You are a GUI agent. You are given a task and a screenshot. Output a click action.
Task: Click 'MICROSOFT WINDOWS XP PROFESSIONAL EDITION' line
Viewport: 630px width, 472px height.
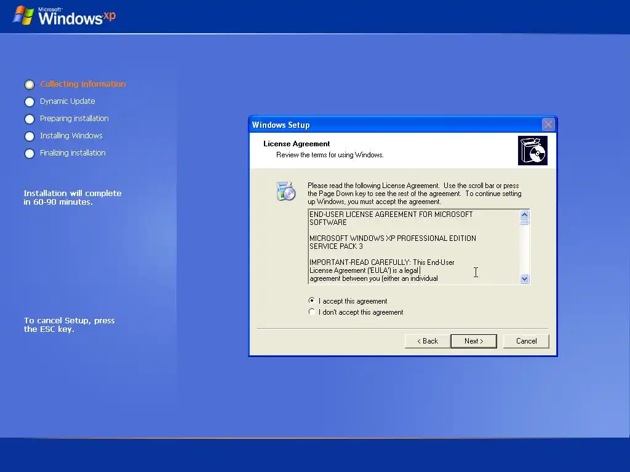[x=393, y=238]
